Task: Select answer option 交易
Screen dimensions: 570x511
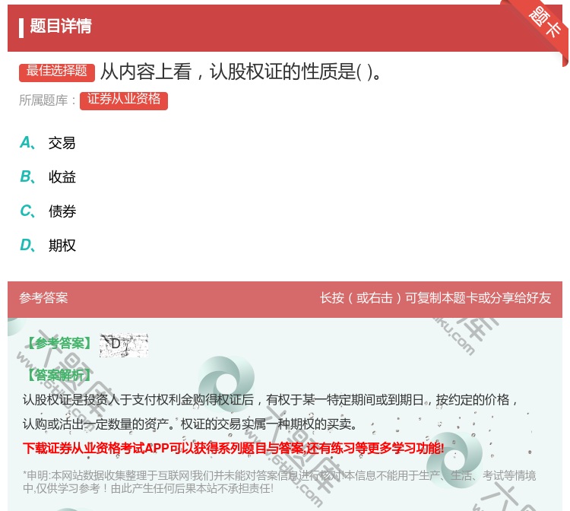Action: [62, 143]
